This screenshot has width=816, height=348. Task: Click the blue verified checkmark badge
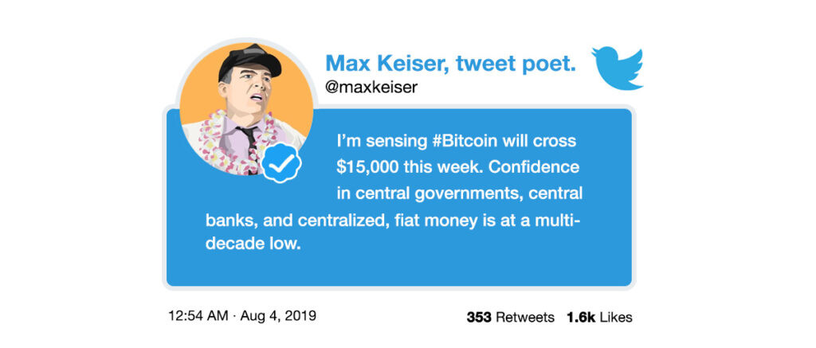point(281,162)
